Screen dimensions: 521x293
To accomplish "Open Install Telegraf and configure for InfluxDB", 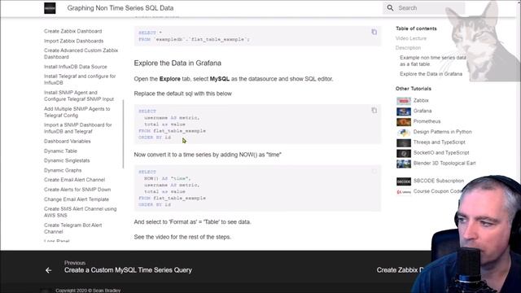I will point(80,80).
